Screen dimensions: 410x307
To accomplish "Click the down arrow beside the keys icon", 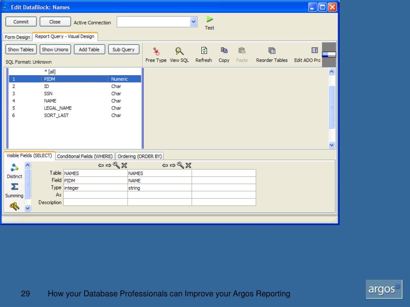I will click(x=28, y=208).
